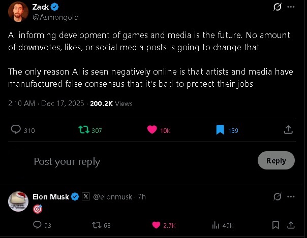Like Elon Musk's reply (2.7K likes)
Screen dimensions: 307x238
157,225
